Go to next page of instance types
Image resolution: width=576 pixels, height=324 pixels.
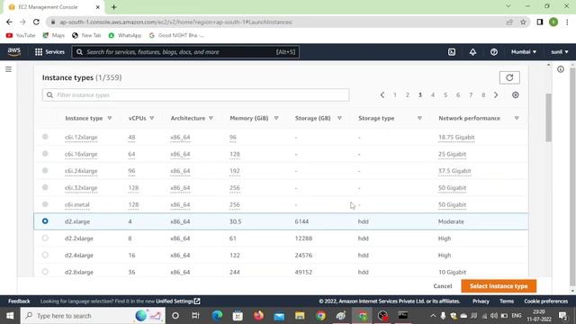coord(496,94)
